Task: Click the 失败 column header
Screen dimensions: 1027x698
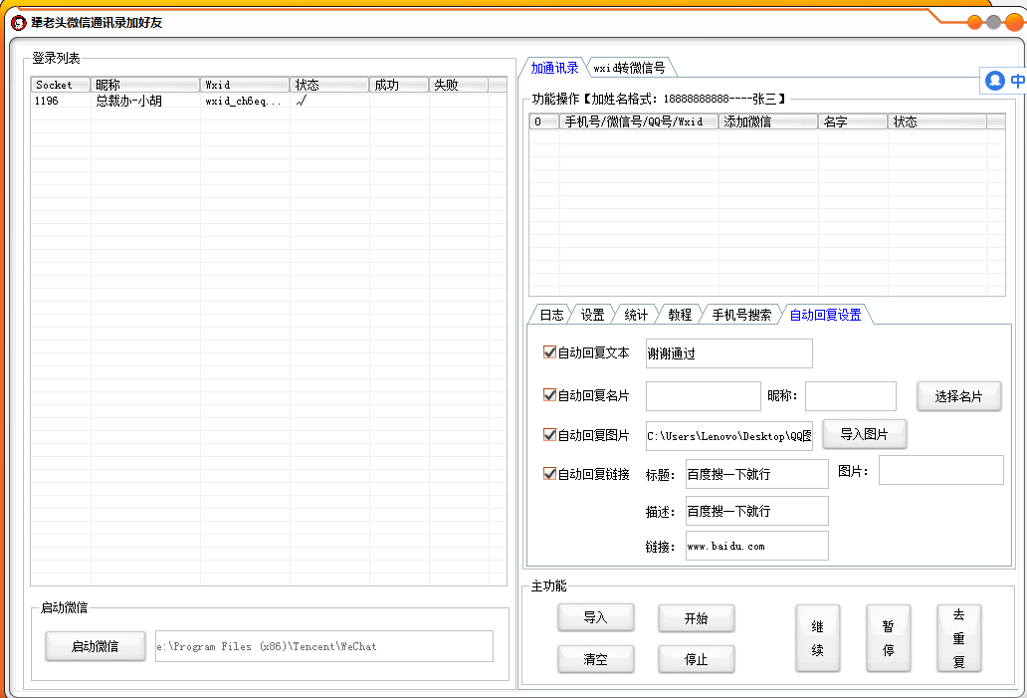Action: click(459, 85)
